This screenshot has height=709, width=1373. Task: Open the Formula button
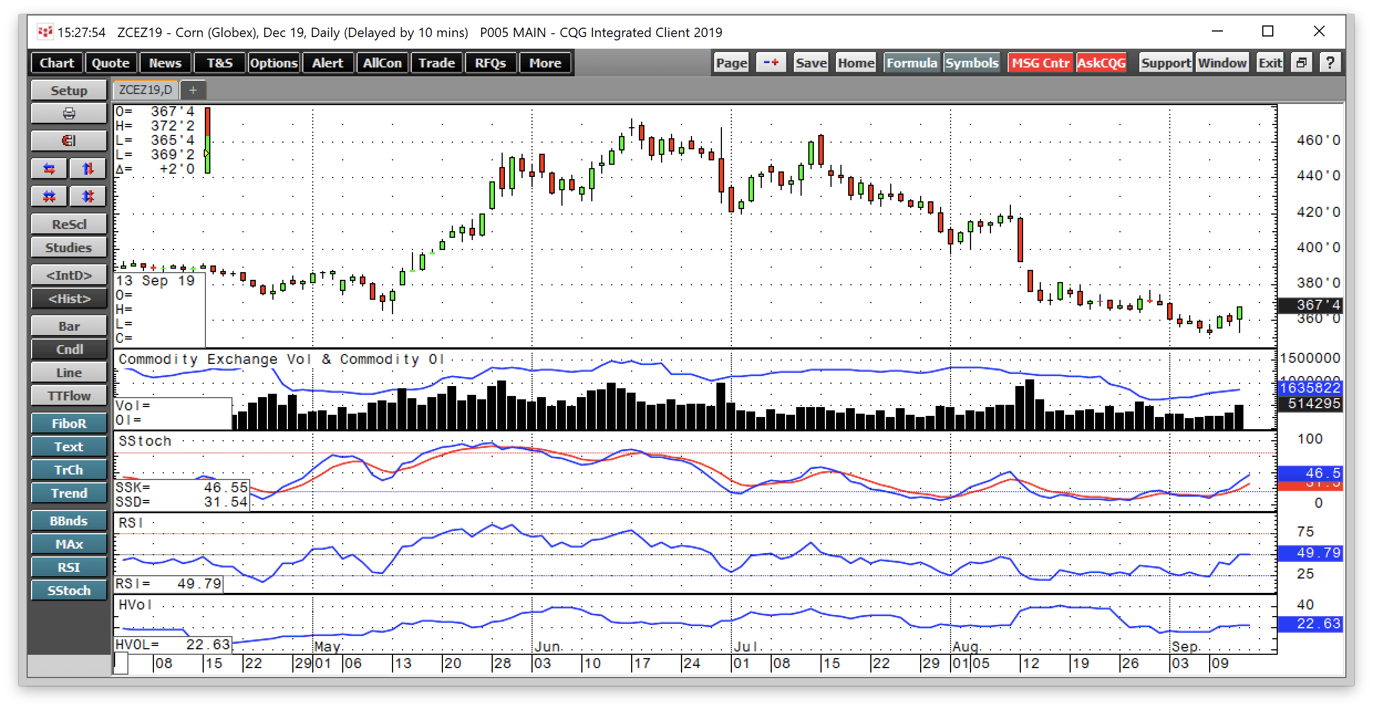point(911,62)
